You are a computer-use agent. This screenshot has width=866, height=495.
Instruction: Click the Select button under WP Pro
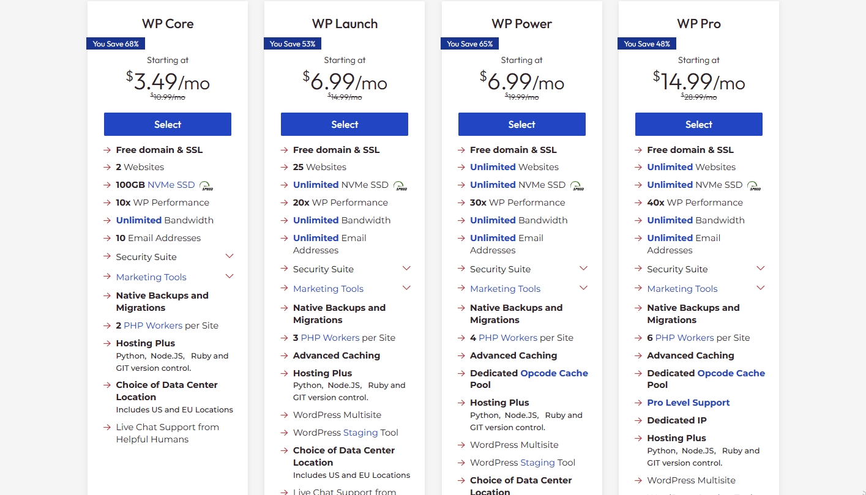point(698,124)
